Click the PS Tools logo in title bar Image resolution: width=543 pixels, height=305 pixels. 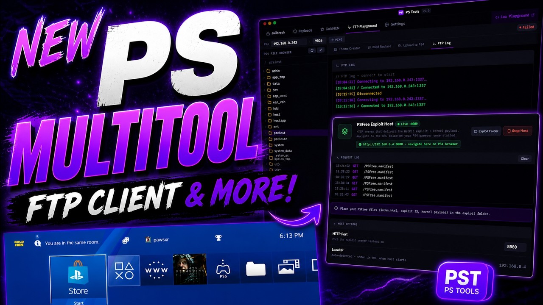401,12
